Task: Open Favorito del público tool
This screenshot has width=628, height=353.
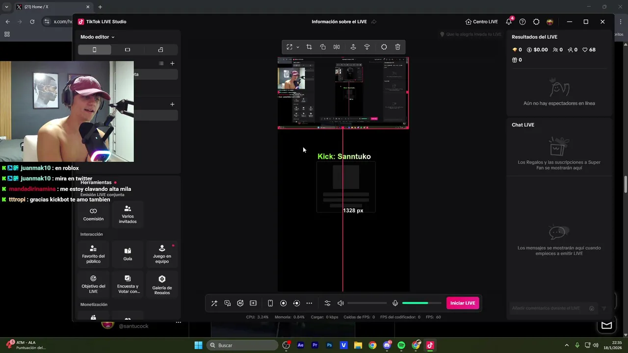Action: 93,254
